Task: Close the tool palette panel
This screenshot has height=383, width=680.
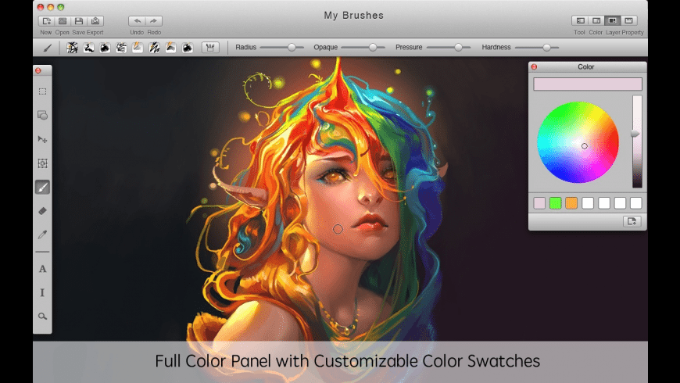Action: tap(38, 70)
